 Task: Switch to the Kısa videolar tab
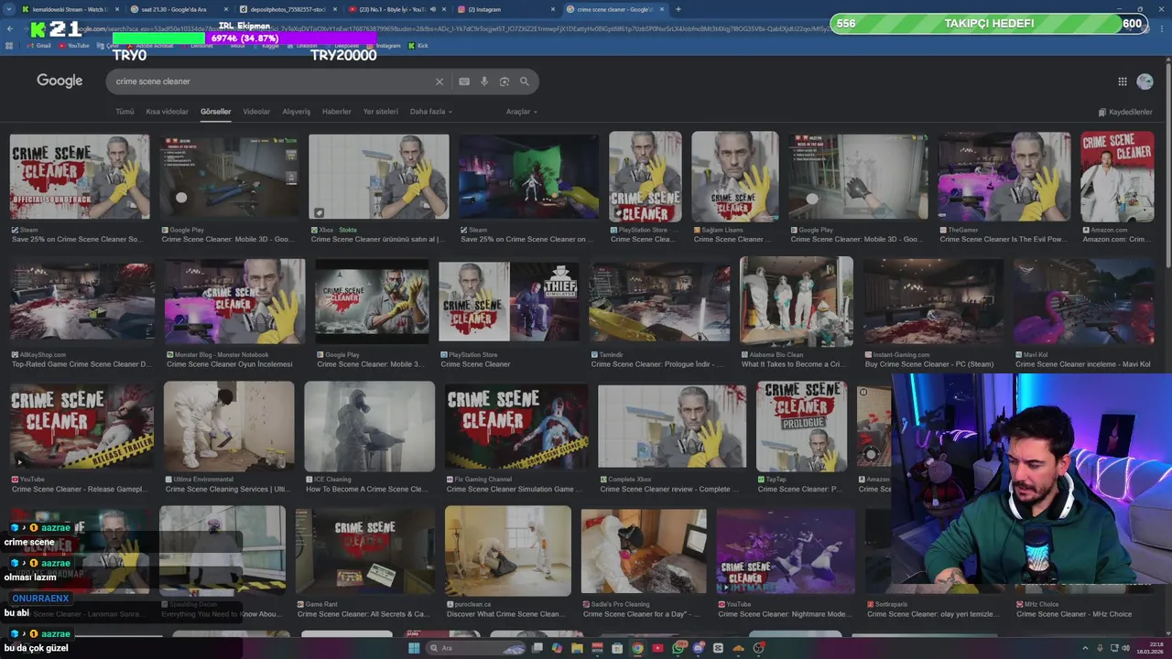pyautogui.click(x=168, y=112)
